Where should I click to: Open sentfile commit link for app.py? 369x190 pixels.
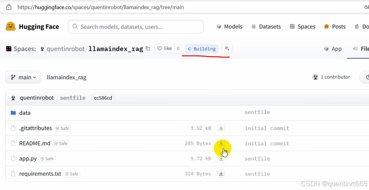[x=257, y=159]
